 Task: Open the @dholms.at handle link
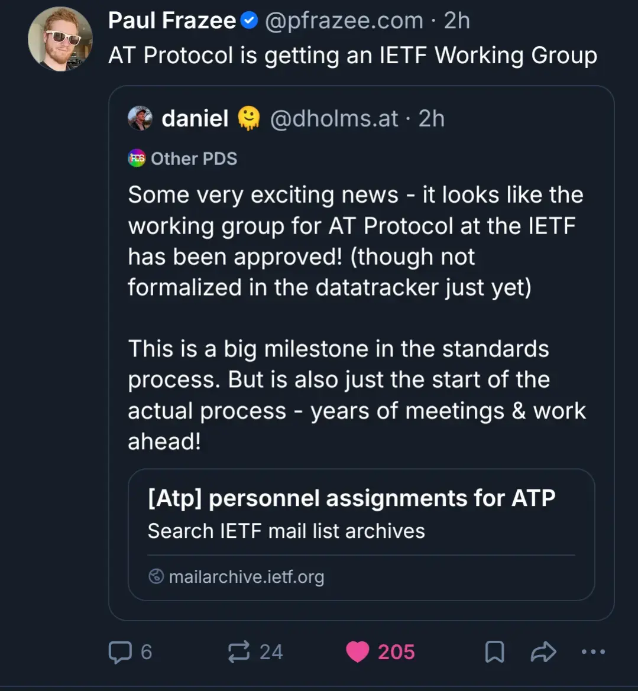coord(334,118)
